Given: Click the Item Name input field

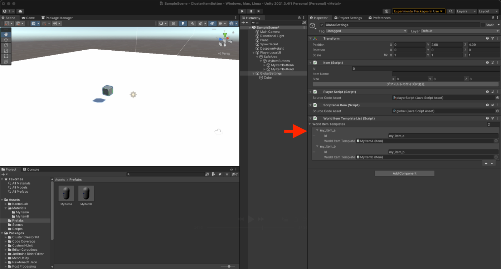Looking at the screenshot, I should pyautogui.click(x=446, y=74).
